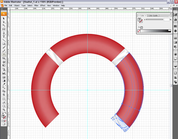Select the Direct Selection tool
The width and height of the screenshot is (178, 139).
click(4, 22)
